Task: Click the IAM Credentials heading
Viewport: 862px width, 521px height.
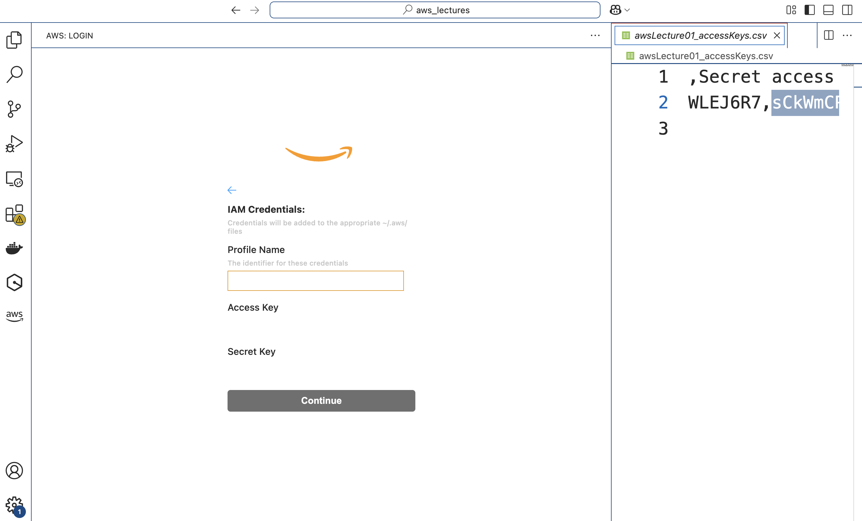Action: click(x=266, y=209)
